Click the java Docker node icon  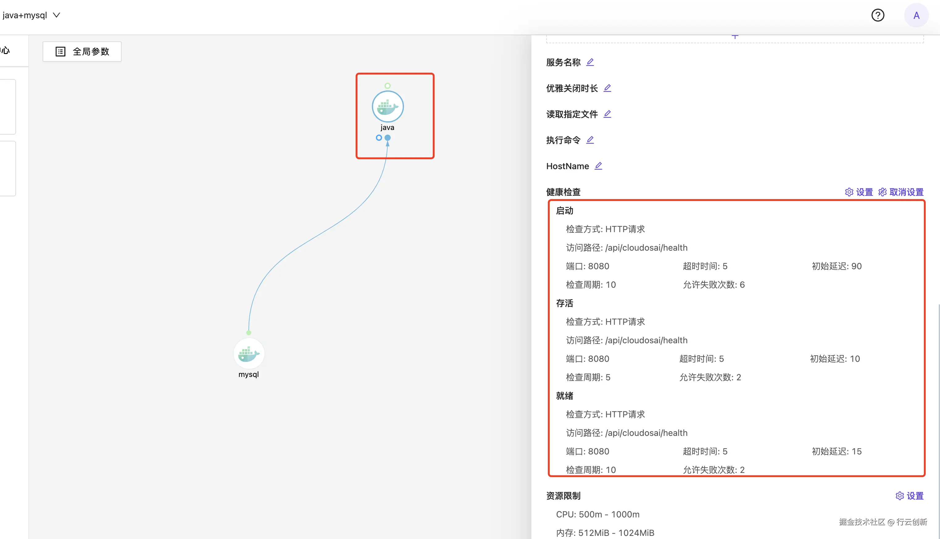pos(388,107)
